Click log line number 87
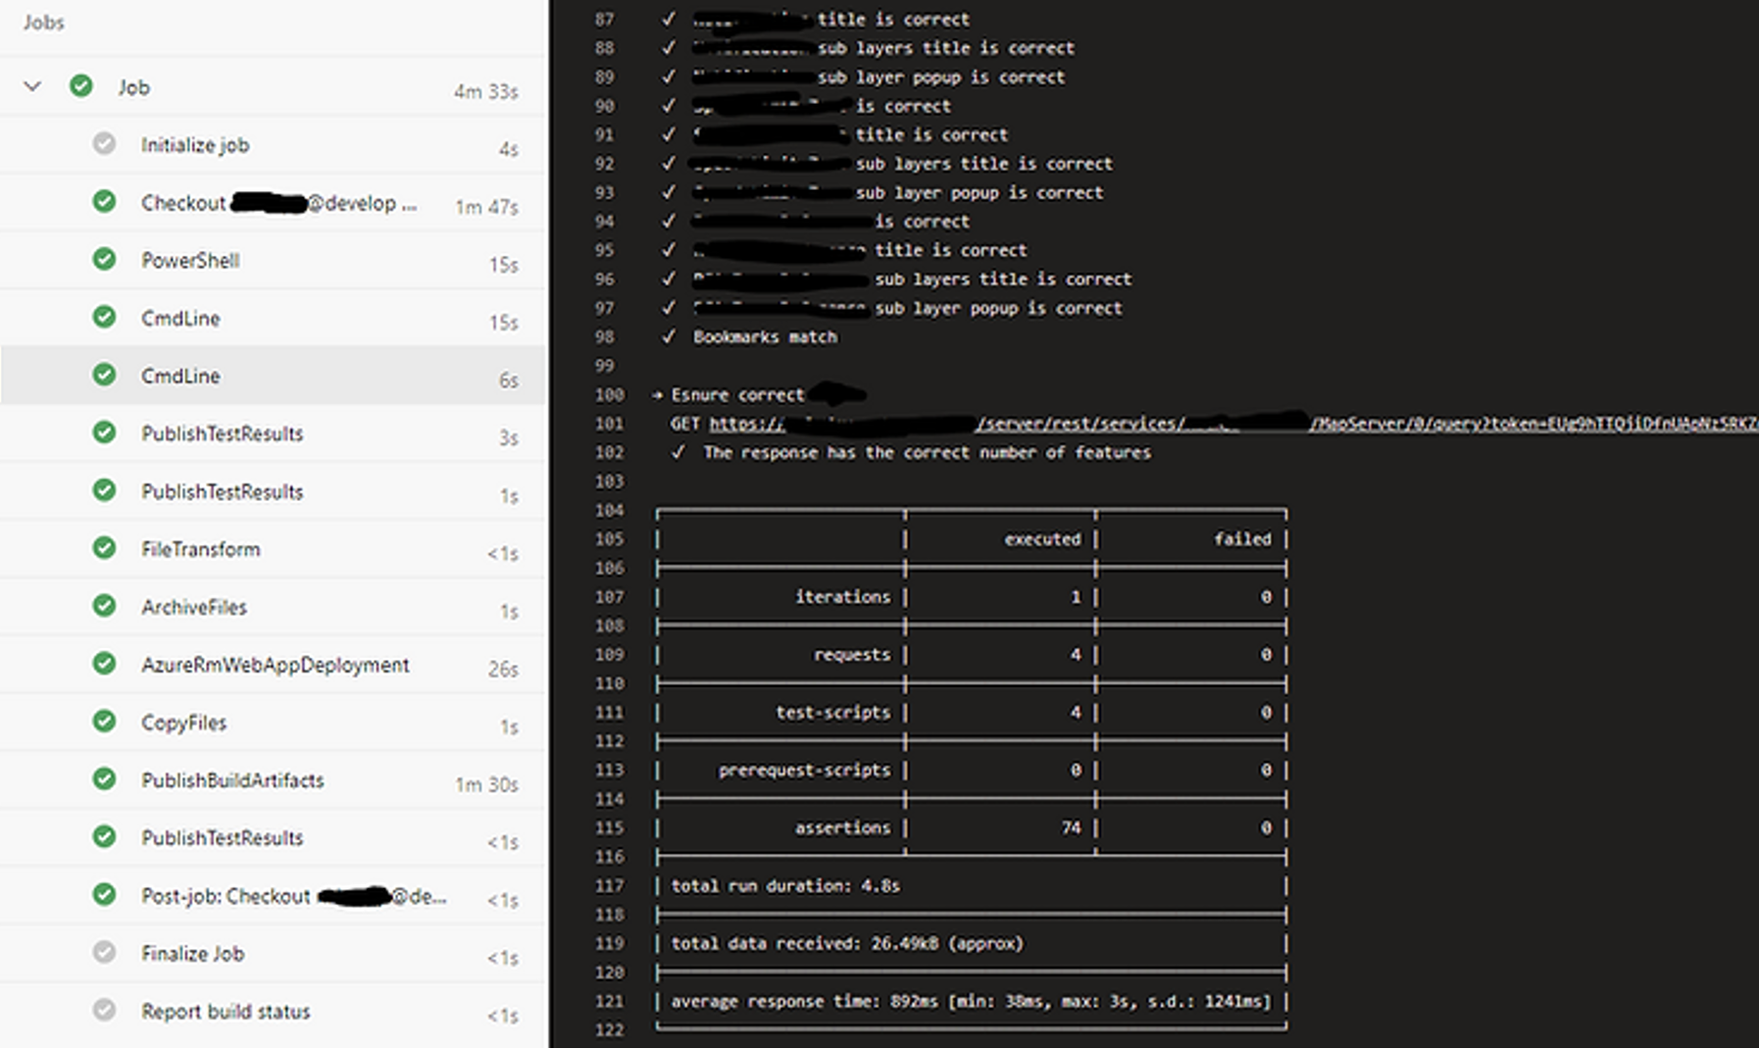 605,20
